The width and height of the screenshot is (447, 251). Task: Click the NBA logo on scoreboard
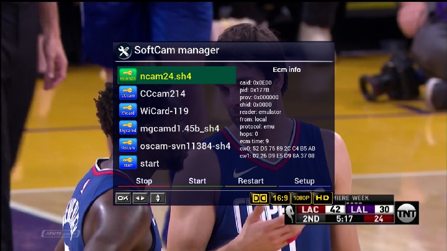290,214
